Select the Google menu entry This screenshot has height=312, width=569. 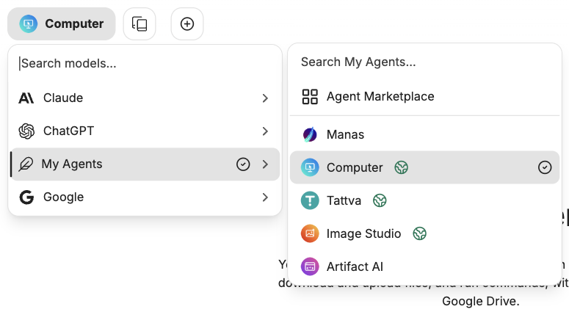click(x=145, y=197)
